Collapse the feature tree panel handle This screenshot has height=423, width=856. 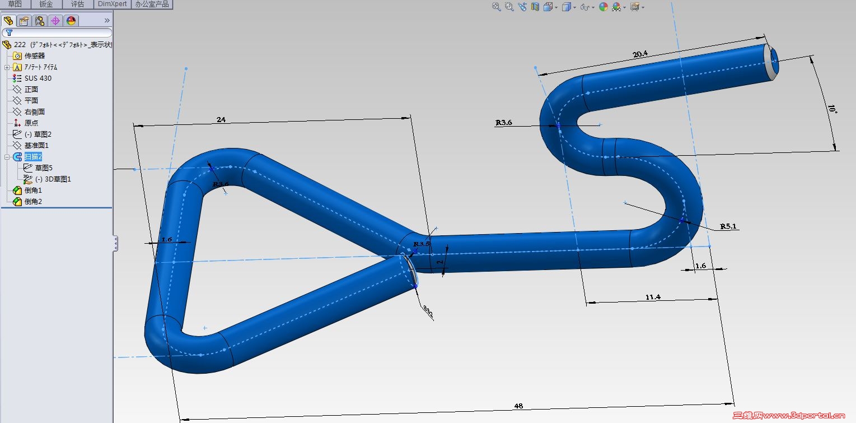click(115, 243)
